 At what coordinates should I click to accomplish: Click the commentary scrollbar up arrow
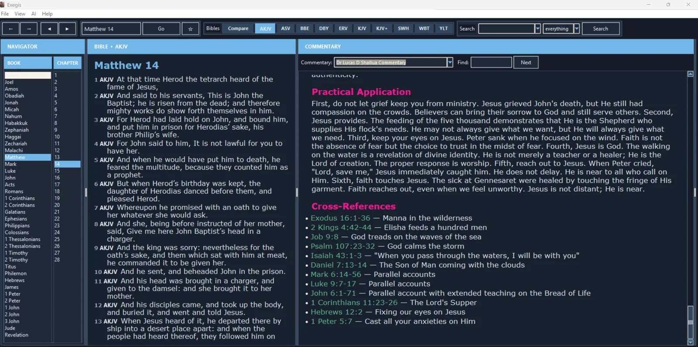(690, 74)
